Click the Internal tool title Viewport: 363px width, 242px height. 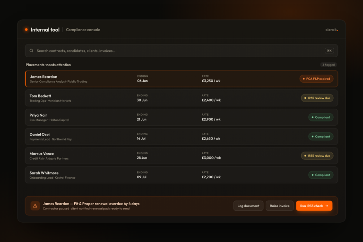click(x=45, y=30)
